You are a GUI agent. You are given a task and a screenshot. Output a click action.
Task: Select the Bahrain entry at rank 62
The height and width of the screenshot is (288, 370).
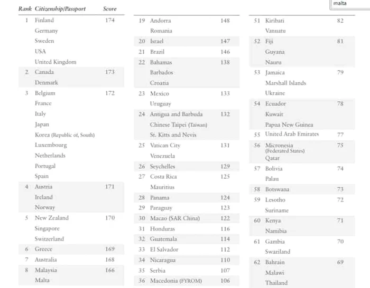click(275, 262)
